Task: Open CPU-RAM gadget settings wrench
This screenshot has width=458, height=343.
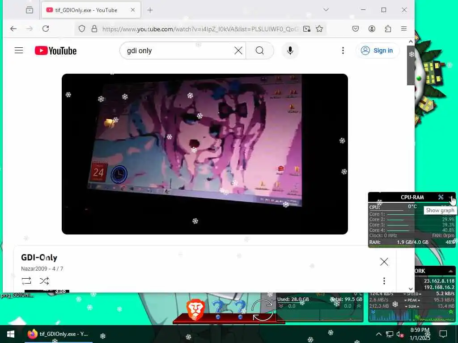Action: (441, 197)
